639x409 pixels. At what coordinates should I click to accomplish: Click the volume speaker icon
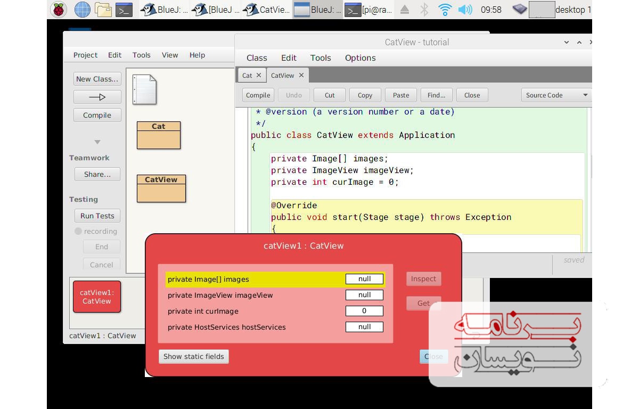[465, 10]
